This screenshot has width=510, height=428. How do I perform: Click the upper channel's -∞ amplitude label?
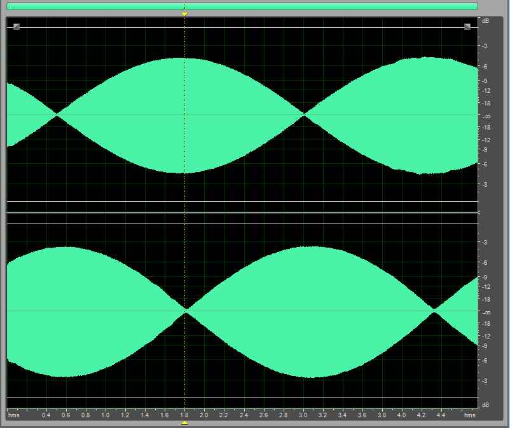point(486,116)
